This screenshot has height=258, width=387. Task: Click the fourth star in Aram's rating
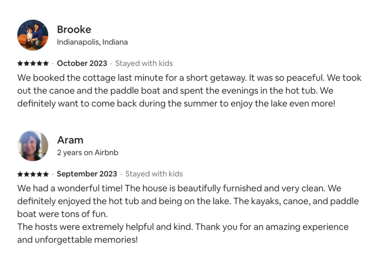40,174
